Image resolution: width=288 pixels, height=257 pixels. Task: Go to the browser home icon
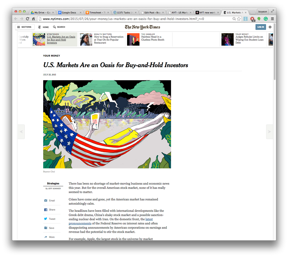tap(33, 19)
